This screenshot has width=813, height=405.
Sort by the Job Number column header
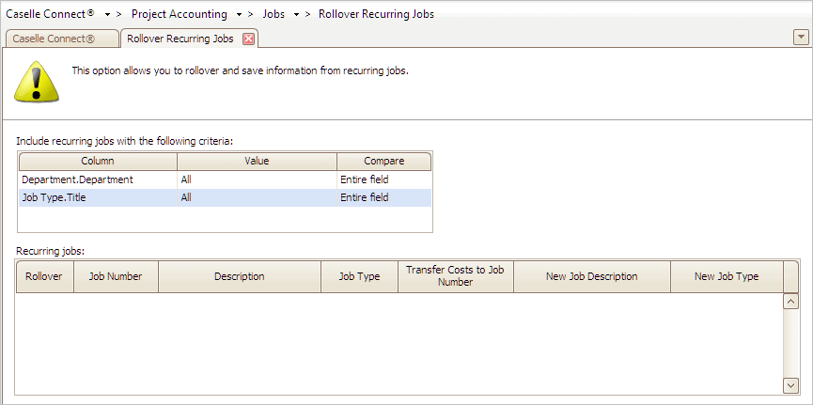pyautogui.click(x=116, y=277)
